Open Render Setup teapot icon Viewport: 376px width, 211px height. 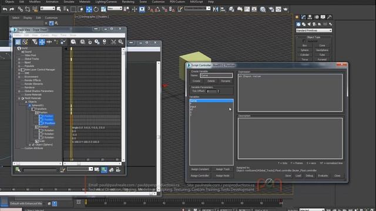[271, 9]
